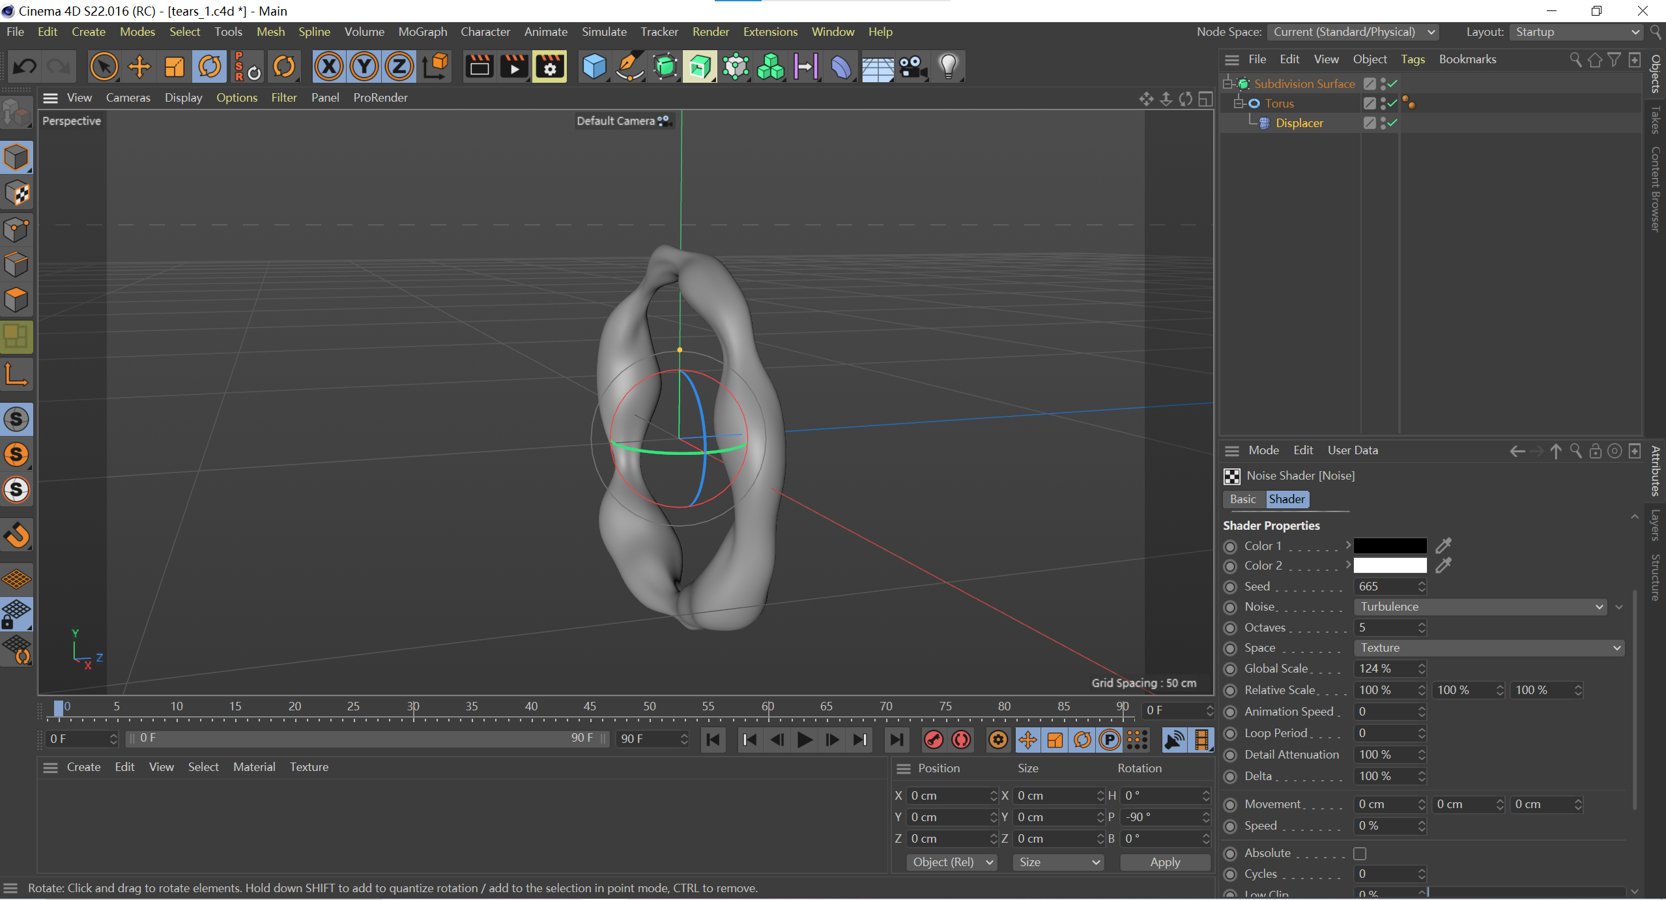
Task: Open the Space dropdown showing Texture
Action: 1488,648
